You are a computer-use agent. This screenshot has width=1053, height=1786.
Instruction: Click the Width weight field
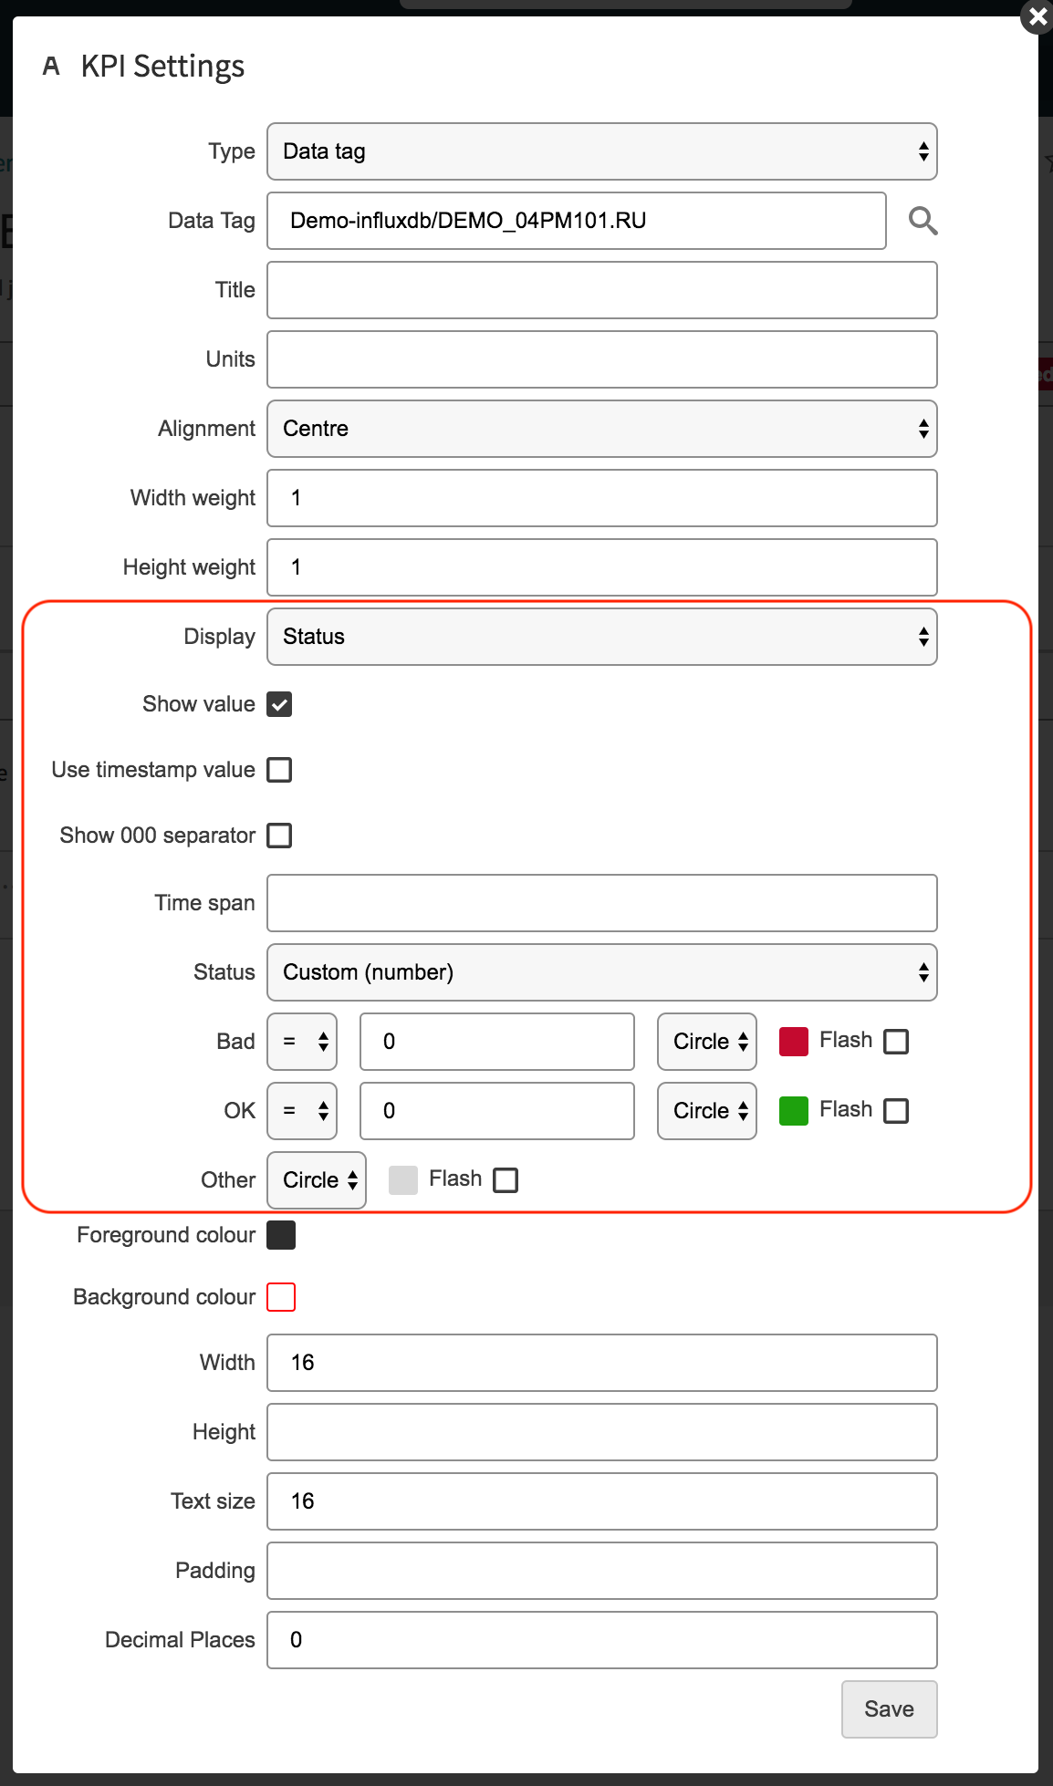point(602,498)
